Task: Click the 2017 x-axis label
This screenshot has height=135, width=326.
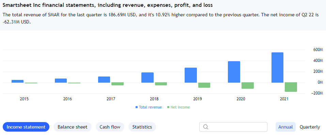Action: [x=111, y=99]
